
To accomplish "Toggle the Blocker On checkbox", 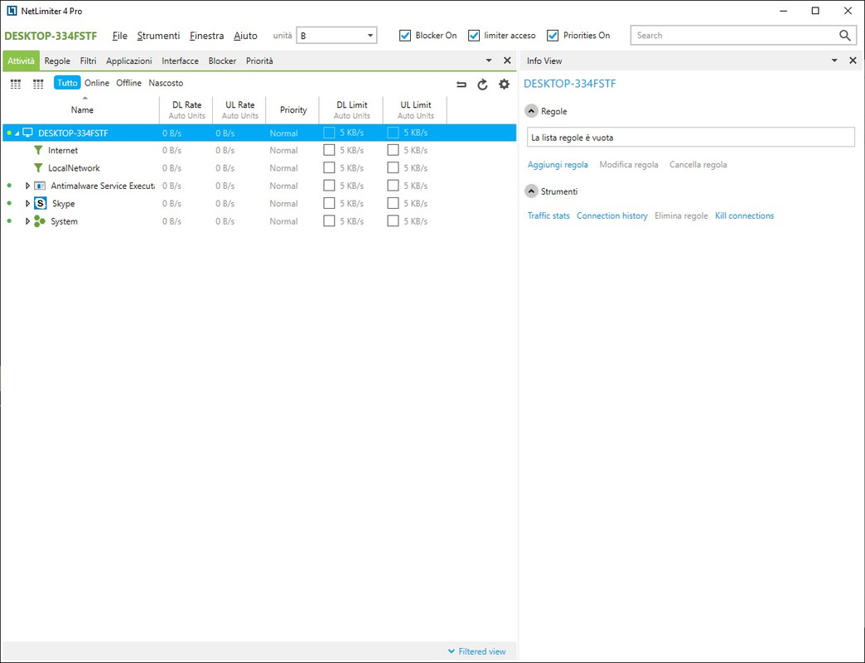I will pyautogui.click(x=405, y=36).
